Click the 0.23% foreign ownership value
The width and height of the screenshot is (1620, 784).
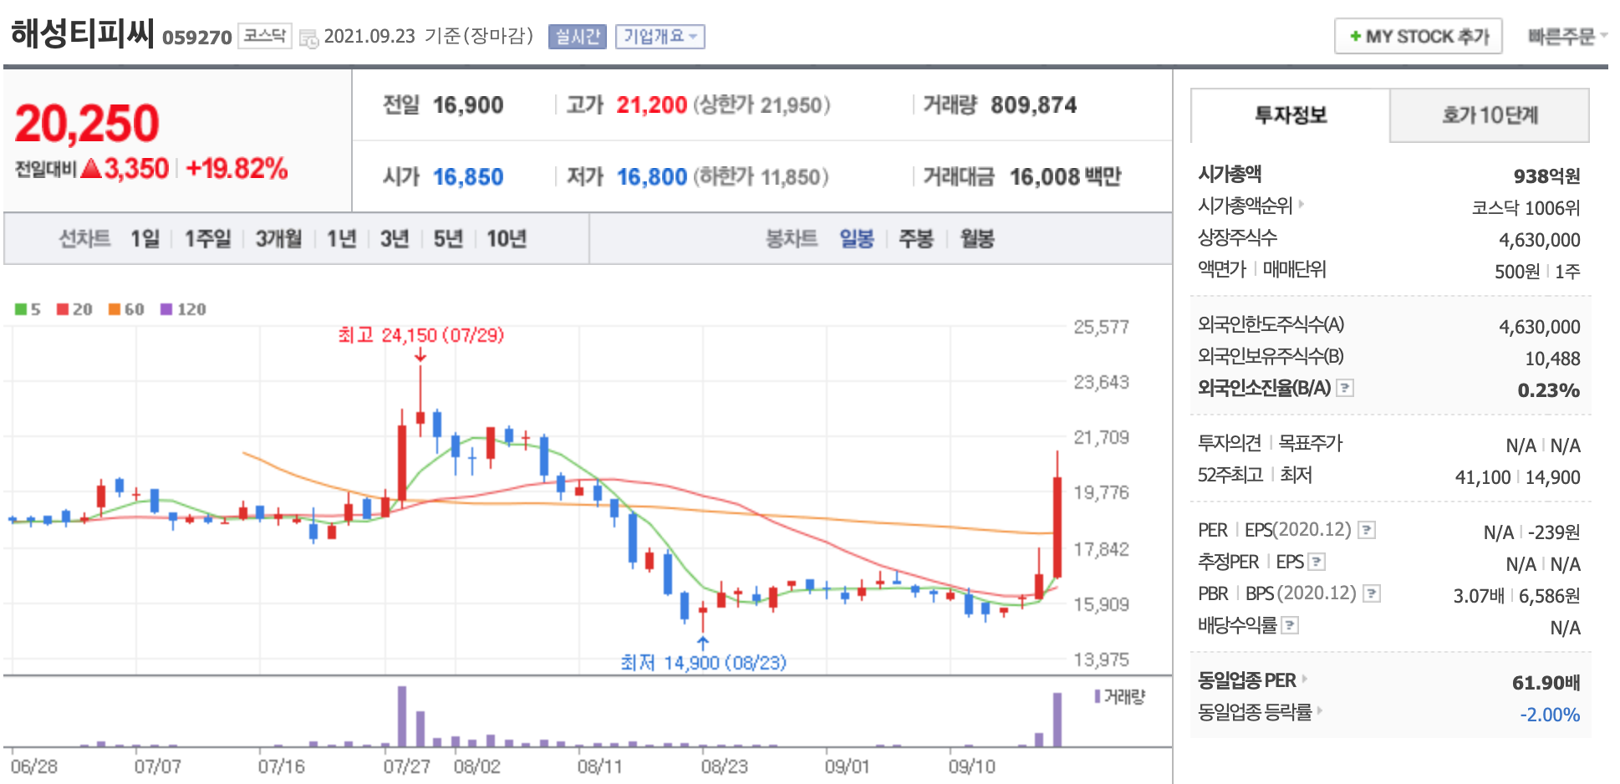pos(1548,390)
